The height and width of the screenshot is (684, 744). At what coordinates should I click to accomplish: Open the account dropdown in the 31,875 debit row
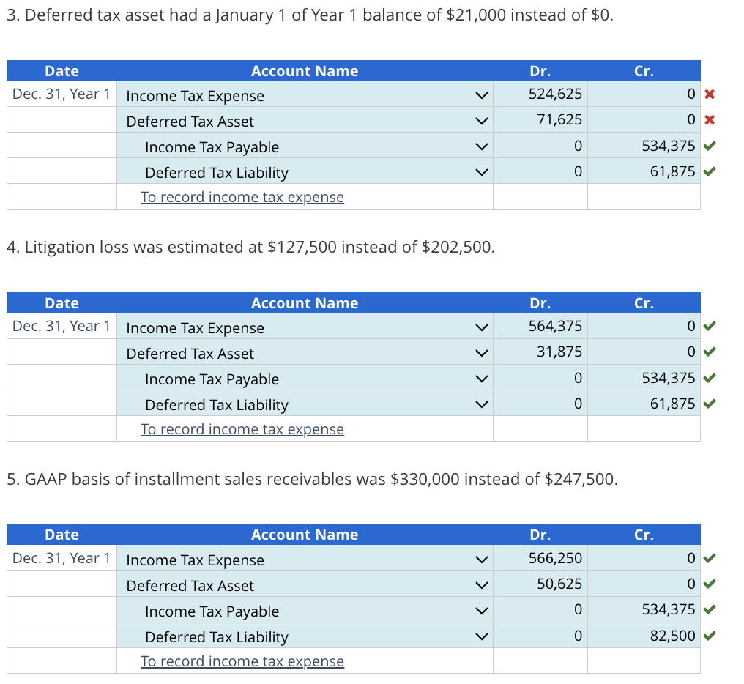tap(480, 353)
